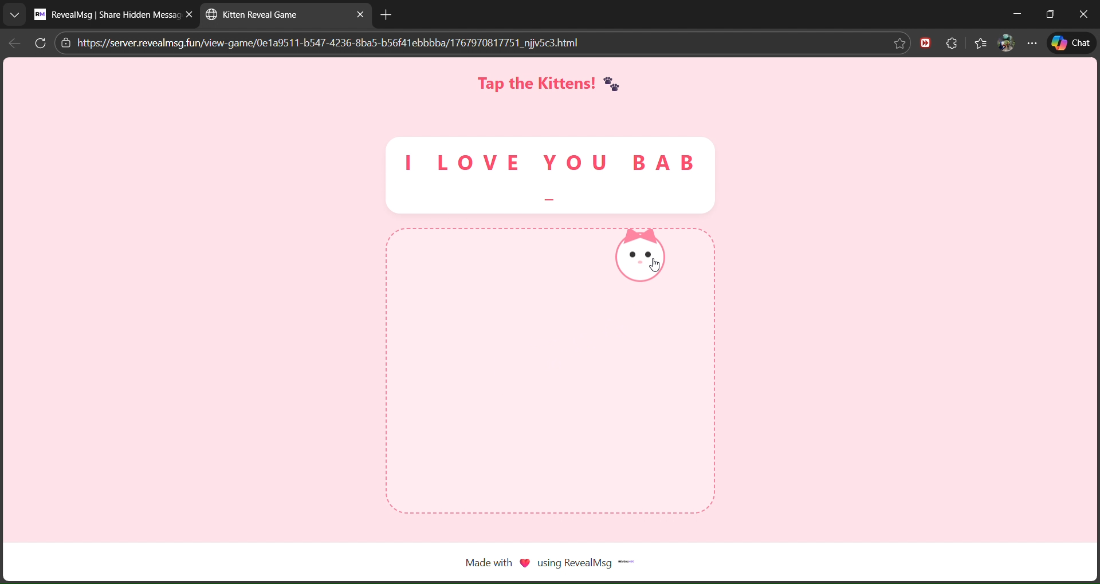Screen dimensions: 1100x584
Task: Open a new browser tab
Action: click(x=386, y=15)
